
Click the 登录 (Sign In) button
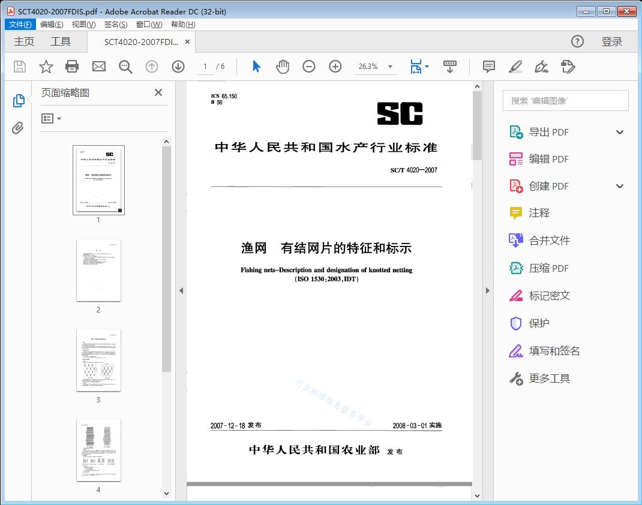(x=613, y=41)
